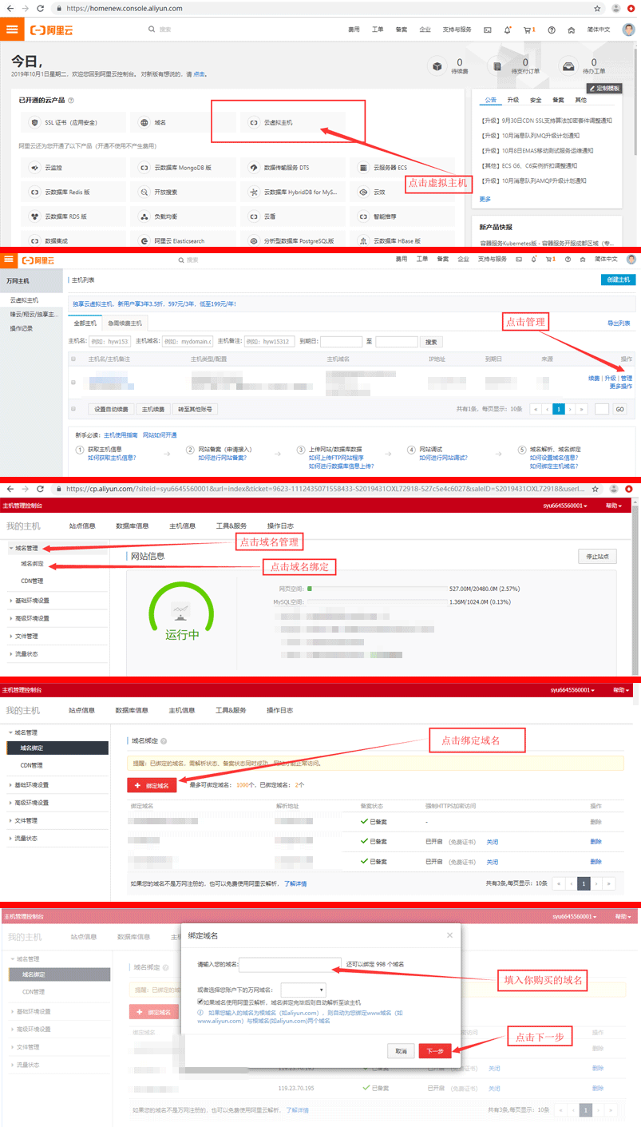Switch to the 其他 announcements tab

pyautogui.click(x=581, y=100)
